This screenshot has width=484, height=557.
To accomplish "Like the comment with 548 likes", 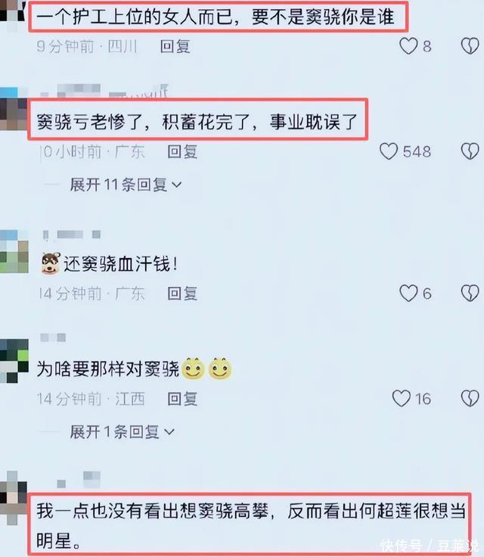I will coord(389,151).
